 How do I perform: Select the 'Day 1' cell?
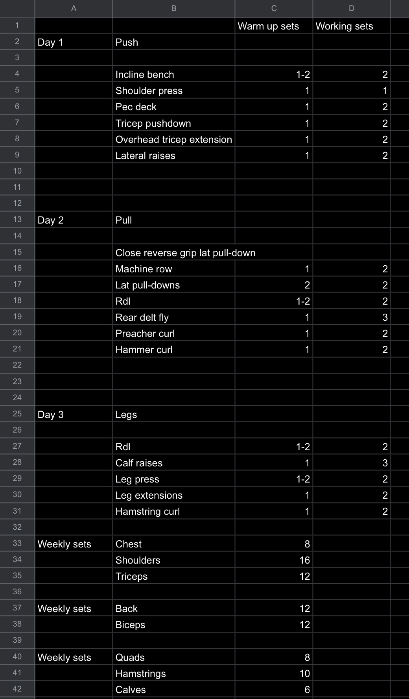tap(74, 42)
